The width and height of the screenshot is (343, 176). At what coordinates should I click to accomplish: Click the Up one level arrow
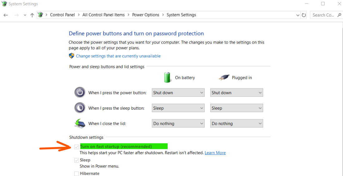click(x=32, y=15)
